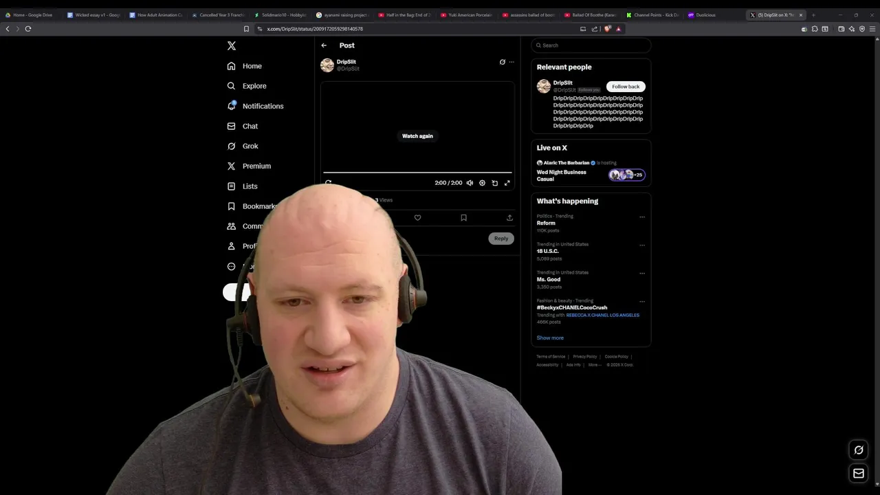Click the back arrow beside Post
Image resolution: width=880 pixels, height=495 pixels.
[324, 45]
